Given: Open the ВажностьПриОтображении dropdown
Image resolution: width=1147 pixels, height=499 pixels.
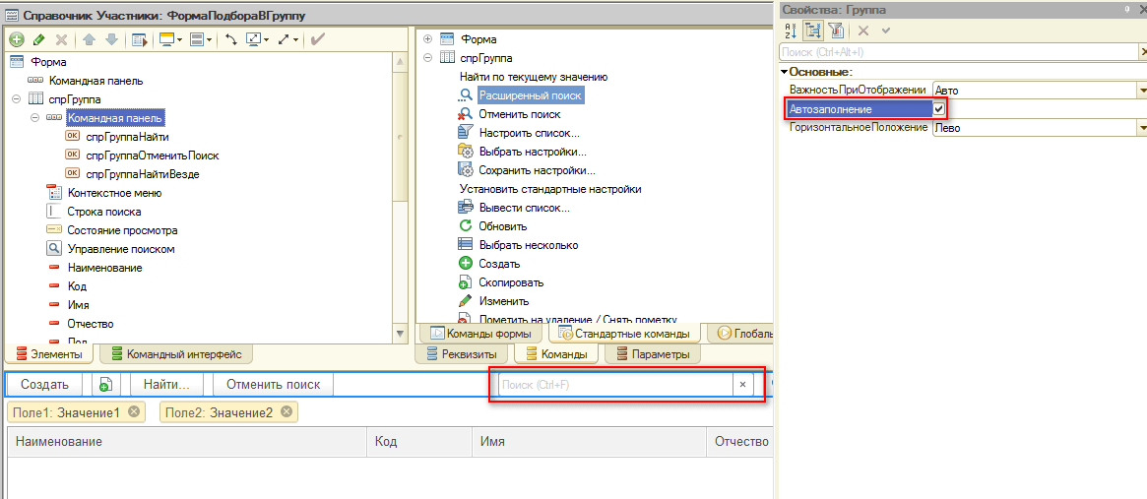Looking at the screenshot, I should pos(1142,90).
